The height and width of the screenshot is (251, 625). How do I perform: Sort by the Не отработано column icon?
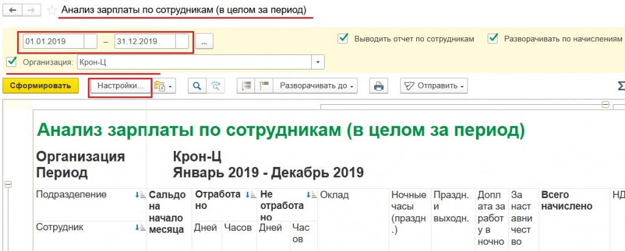click(311, 195)
